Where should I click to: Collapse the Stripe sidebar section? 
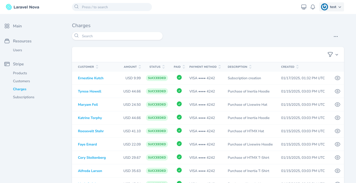point(18,64)
